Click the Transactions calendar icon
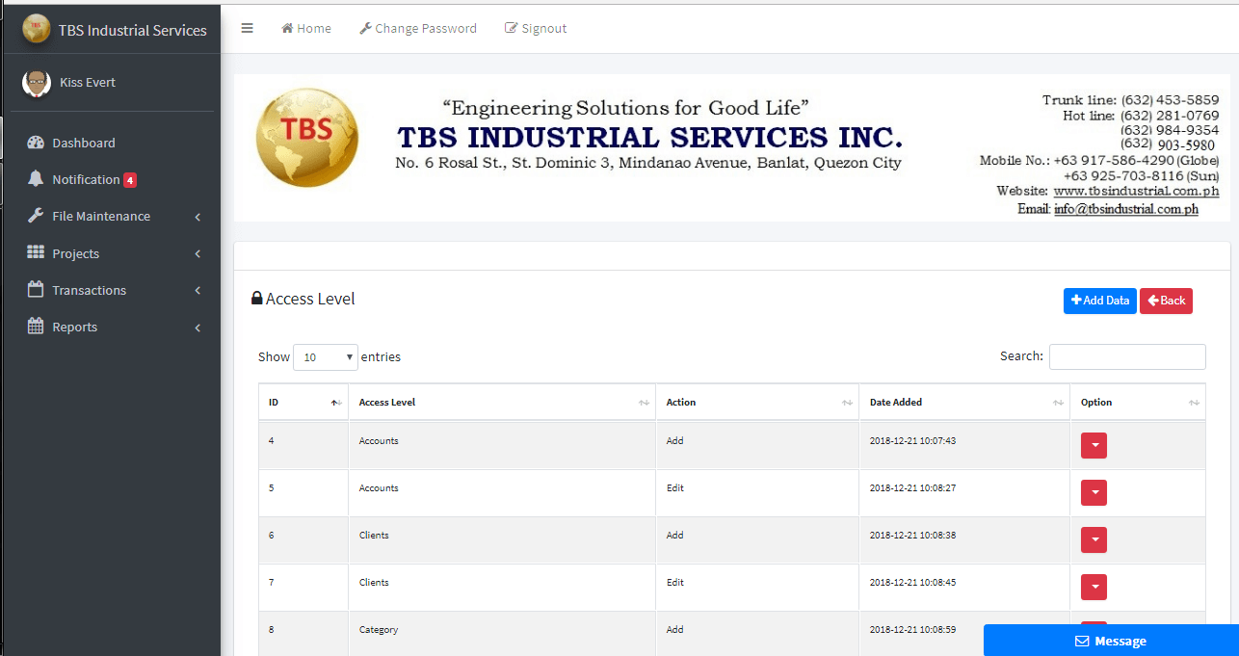Image resolution: width=1239 pixels, height=656 pixels. click(36, 289)
